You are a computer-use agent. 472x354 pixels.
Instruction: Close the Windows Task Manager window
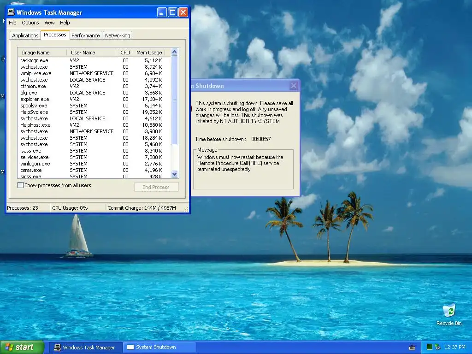pos(183,12)
